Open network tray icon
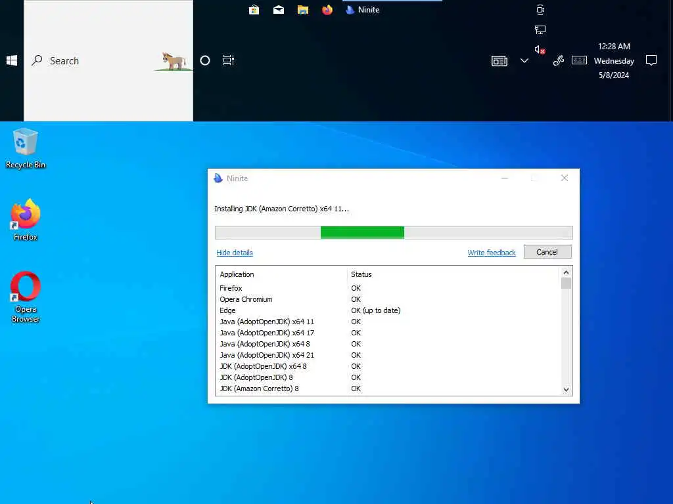The height and width of the screenshot is (504, 673). [540, 30]
